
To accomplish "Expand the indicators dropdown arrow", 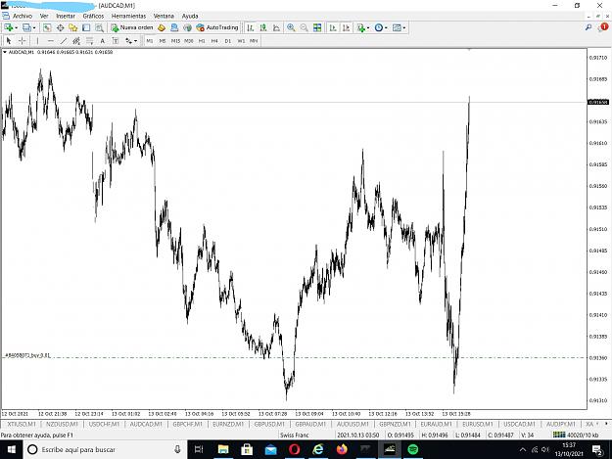I will pos(368,27).
